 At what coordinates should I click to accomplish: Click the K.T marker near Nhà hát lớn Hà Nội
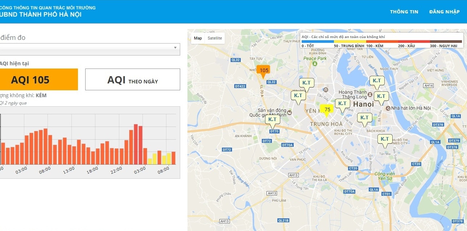coord(381,96)
